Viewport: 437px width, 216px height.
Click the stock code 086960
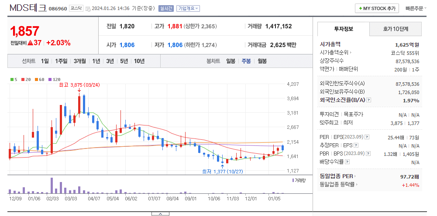pos(58,9)
